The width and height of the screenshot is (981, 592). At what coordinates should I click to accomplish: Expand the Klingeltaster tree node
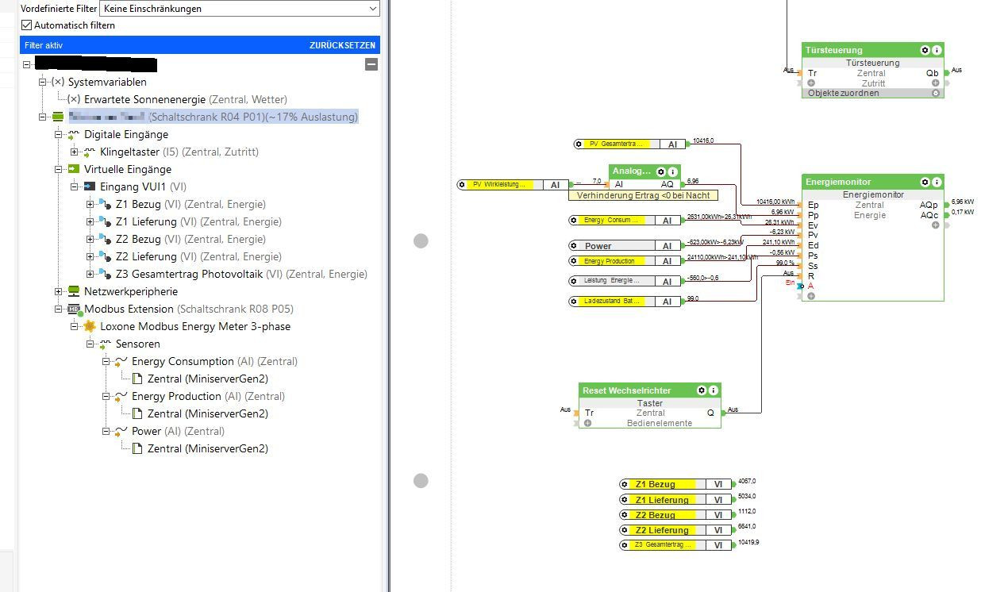[75, 152]
